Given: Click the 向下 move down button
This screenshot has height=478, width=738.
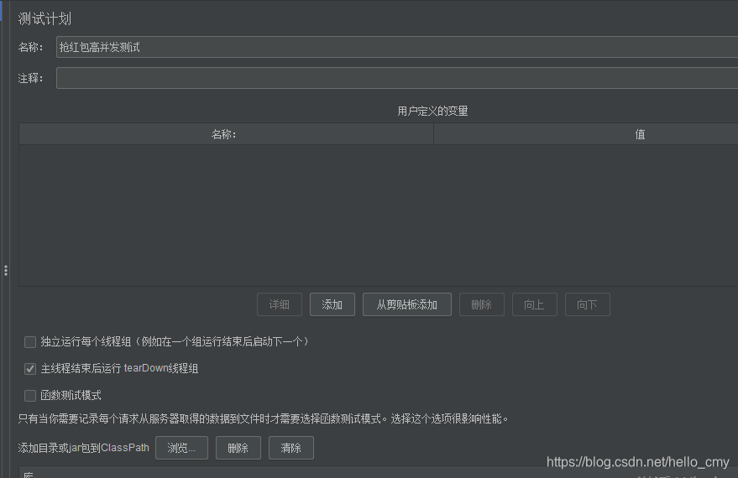Looking at the screenshot, I should click(x=588, y=304).
